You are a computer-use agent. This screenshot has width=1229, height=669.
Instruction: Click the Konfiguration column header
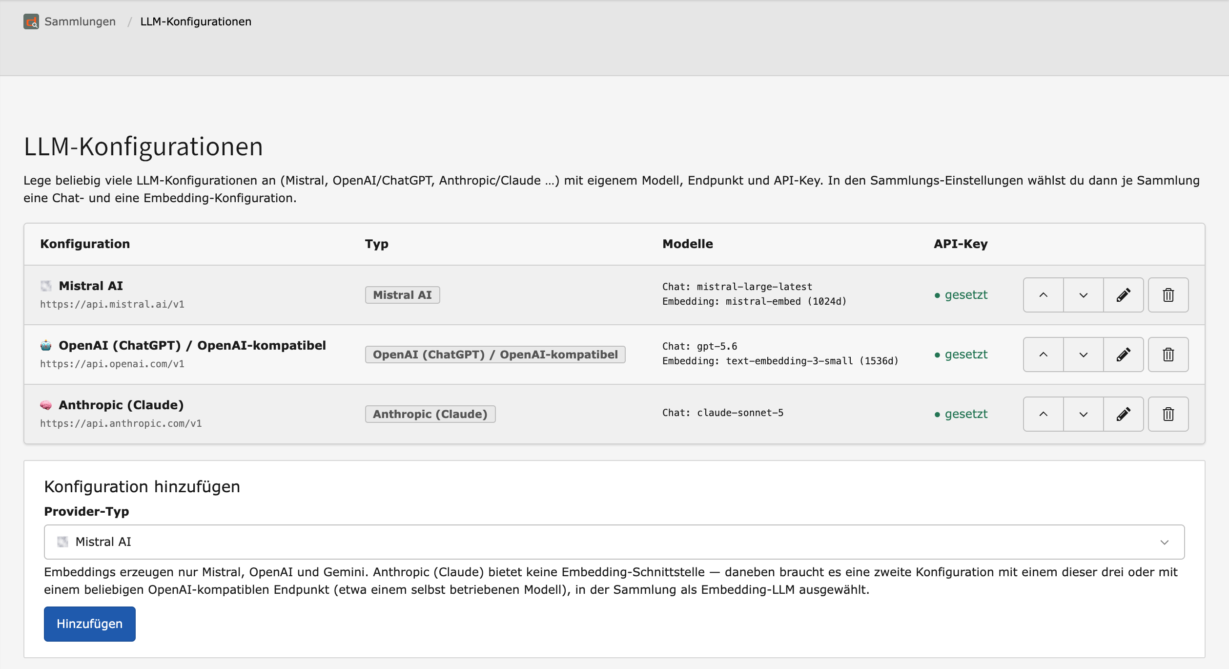click(85, 244)
